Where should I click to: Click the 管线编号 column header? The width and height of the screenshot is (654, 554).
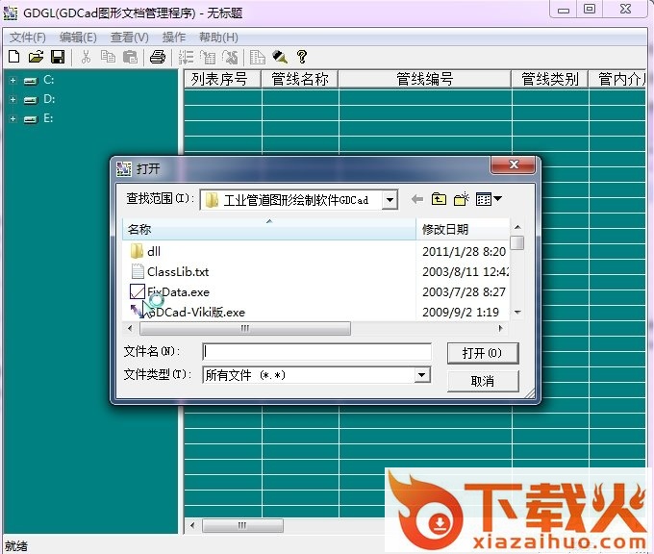[424, 79]
